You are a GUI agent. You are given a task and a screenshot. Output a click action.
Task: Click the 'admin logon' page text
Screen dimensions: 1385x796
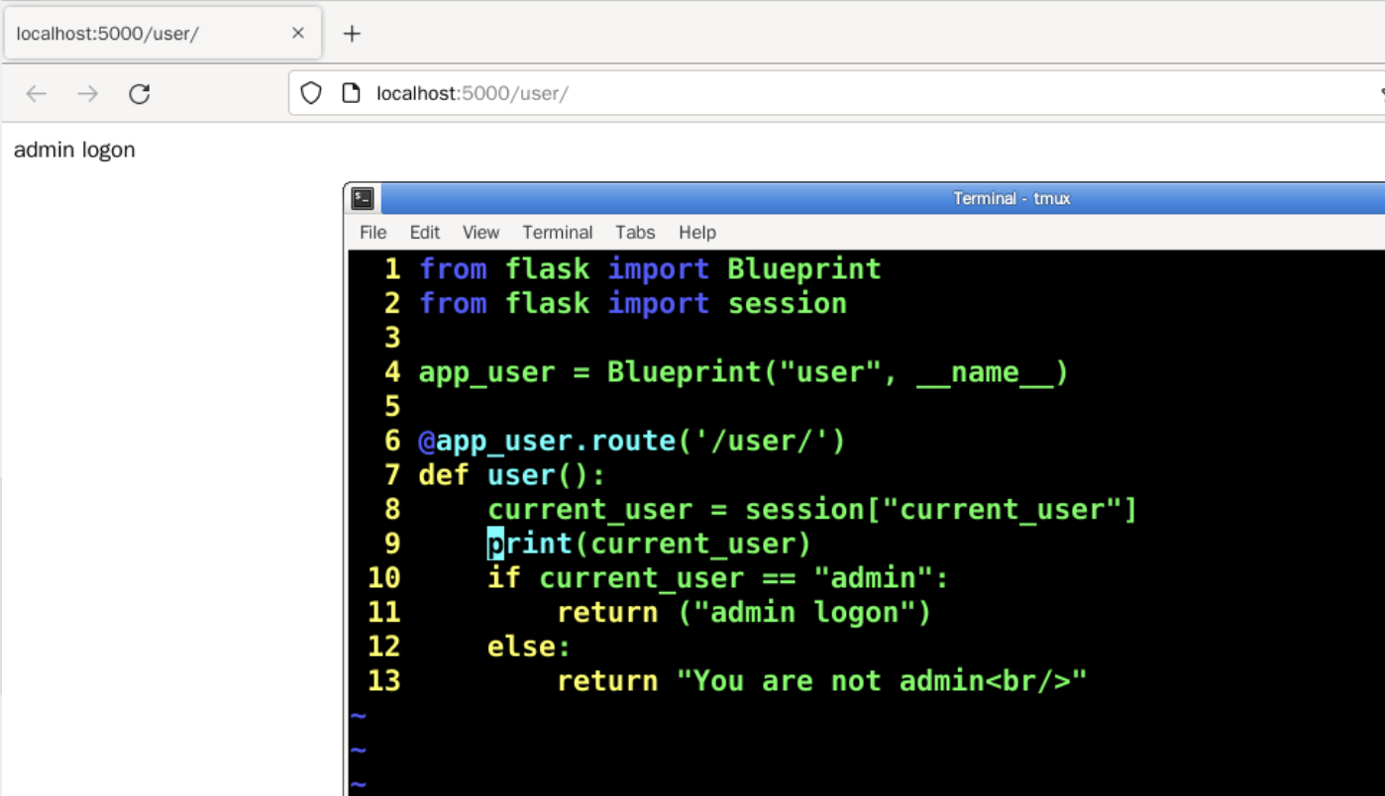coord(74,150)
